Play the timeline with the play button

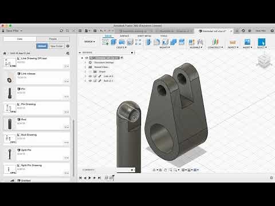click(x=89, y=178)
